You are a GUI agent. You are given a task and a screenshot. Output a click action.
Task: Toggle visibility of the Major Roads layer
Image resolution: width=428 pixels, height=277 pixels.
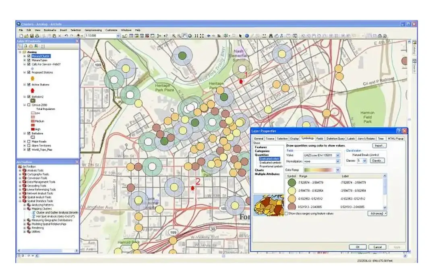click(29, 142)
